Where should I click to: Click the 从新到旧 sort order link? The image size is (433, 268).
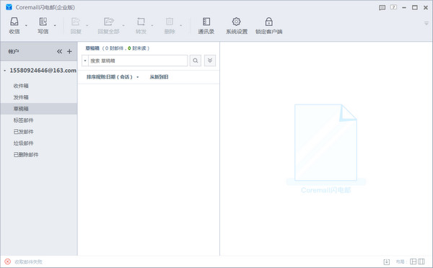point(159,77)
